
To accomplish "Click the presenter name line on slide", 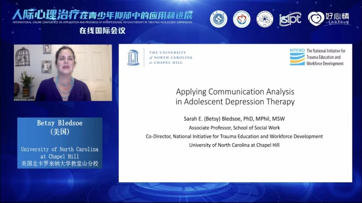I will coord(235,120).
